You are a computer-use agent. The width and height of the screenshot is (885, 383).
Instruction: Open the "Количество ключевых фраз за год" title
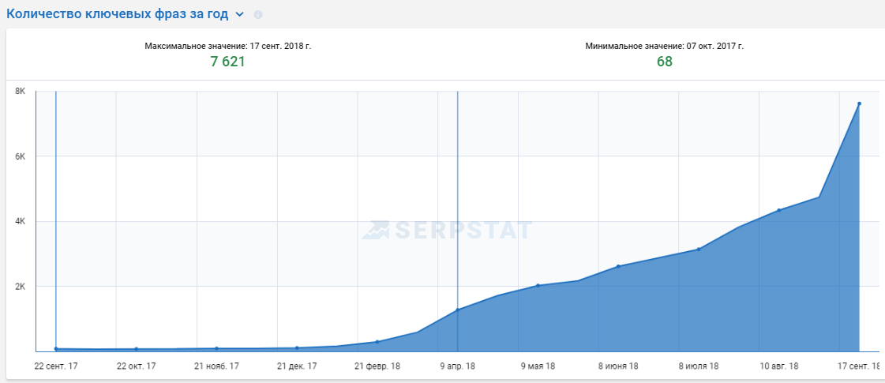pos(118,13)
